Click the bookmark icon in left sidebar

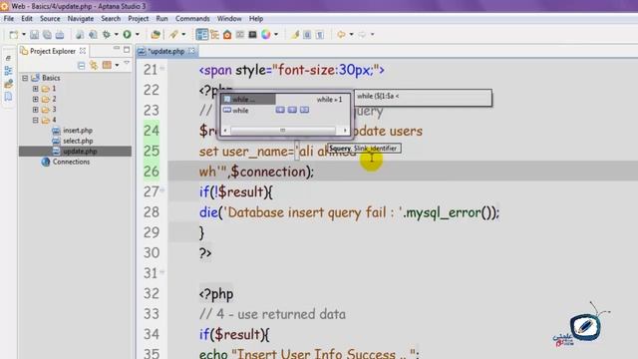8,97
